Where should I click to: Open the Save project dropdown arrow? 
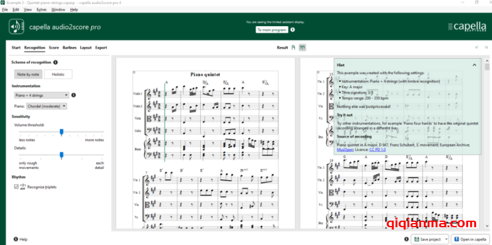click(x=446, y=239)
